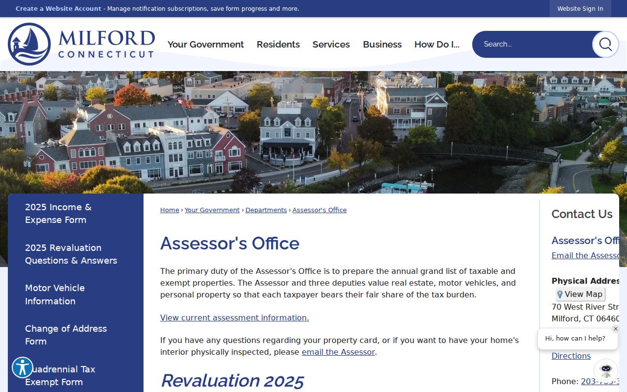Viewport: 627px width, 392px height.
Task: Open the Business menu
Action: click(382, 44)
